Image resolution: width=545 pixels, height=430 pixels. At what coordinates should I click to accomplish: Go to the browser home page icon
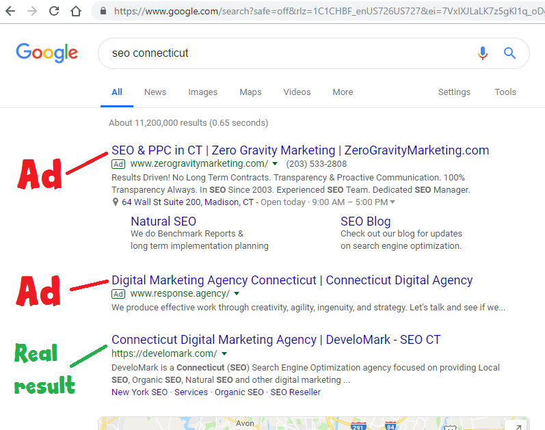tap(76, 11)
